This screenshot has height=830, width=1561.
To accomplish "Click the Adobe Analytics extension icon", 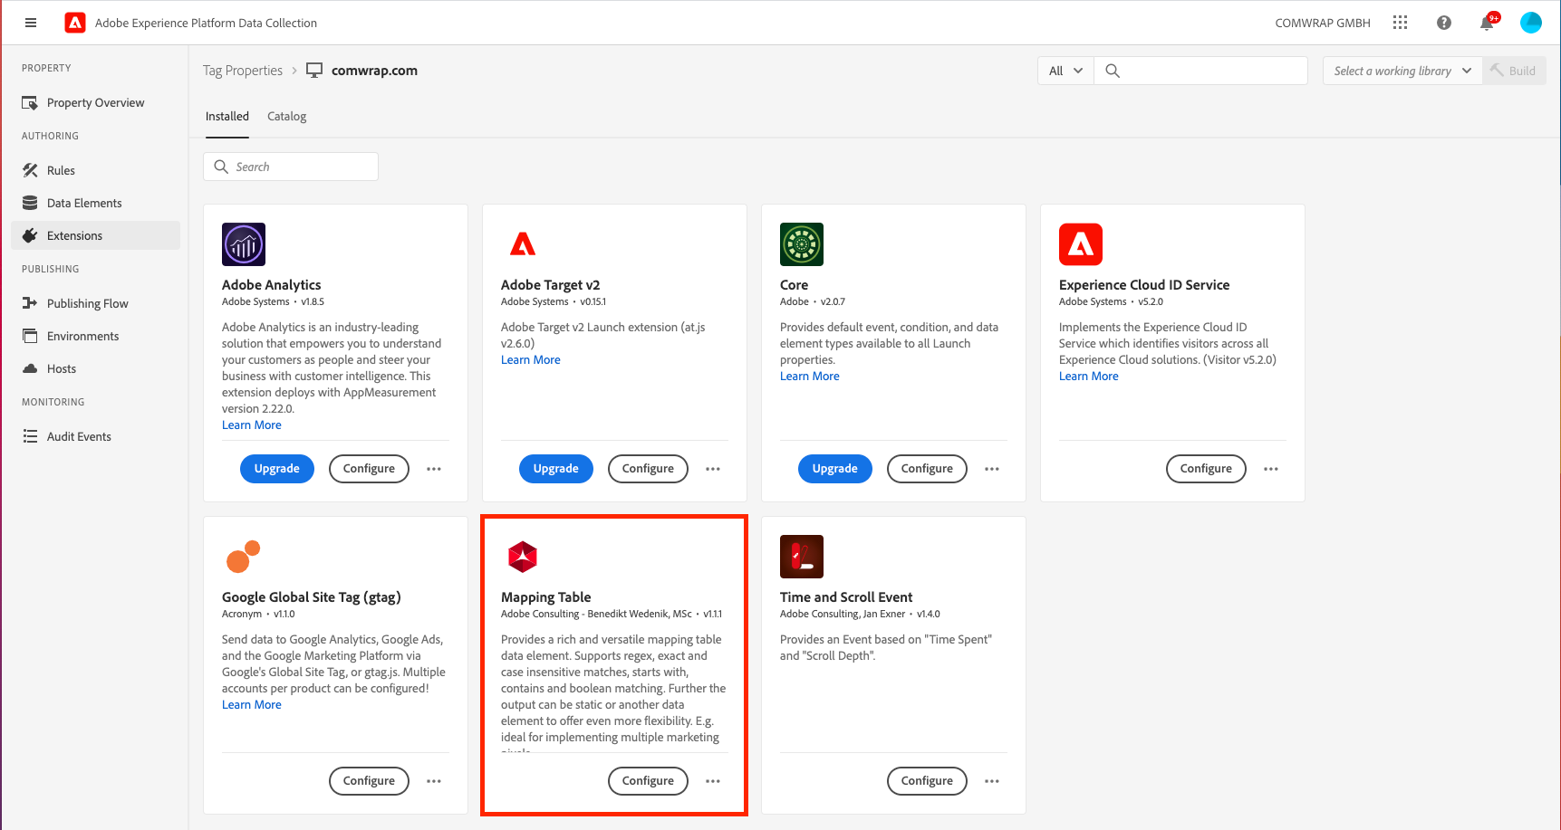I will pos(244,244).
